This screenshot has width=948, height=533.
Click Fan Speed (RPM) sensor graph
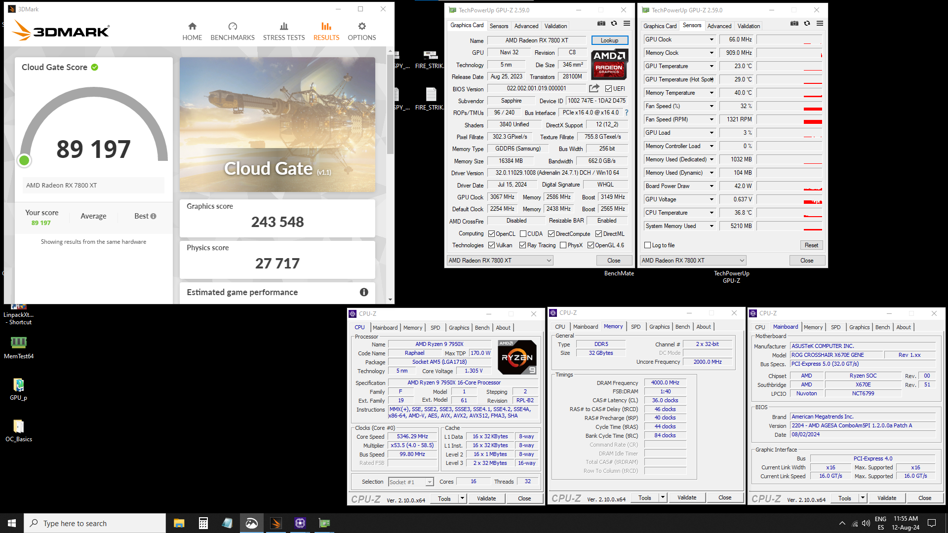[789, 119]
